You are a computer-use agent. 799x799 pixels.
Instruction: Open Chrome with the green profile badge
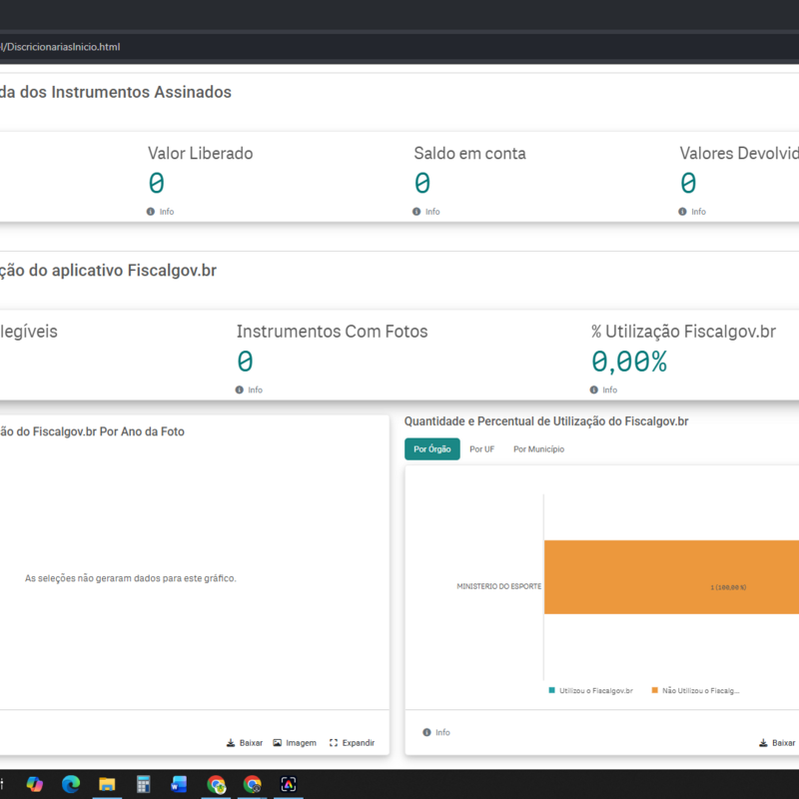pyautogui.click(x=216, y=784)
